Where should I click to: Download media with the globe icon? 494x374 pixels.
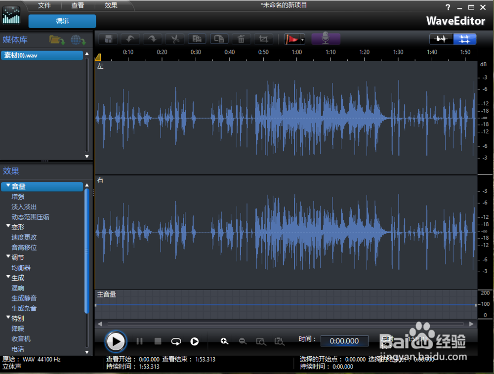(78, 40)
